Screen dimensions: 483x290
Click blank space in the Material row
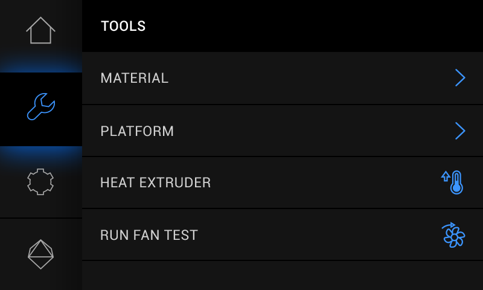click(302, 78)
